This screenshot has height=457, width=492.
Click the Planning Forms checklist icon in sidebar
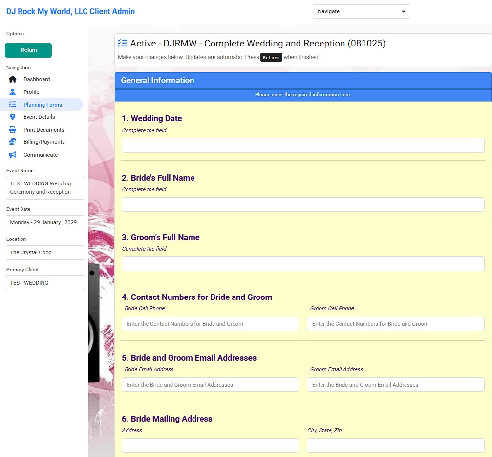click(x=13, y=104)
